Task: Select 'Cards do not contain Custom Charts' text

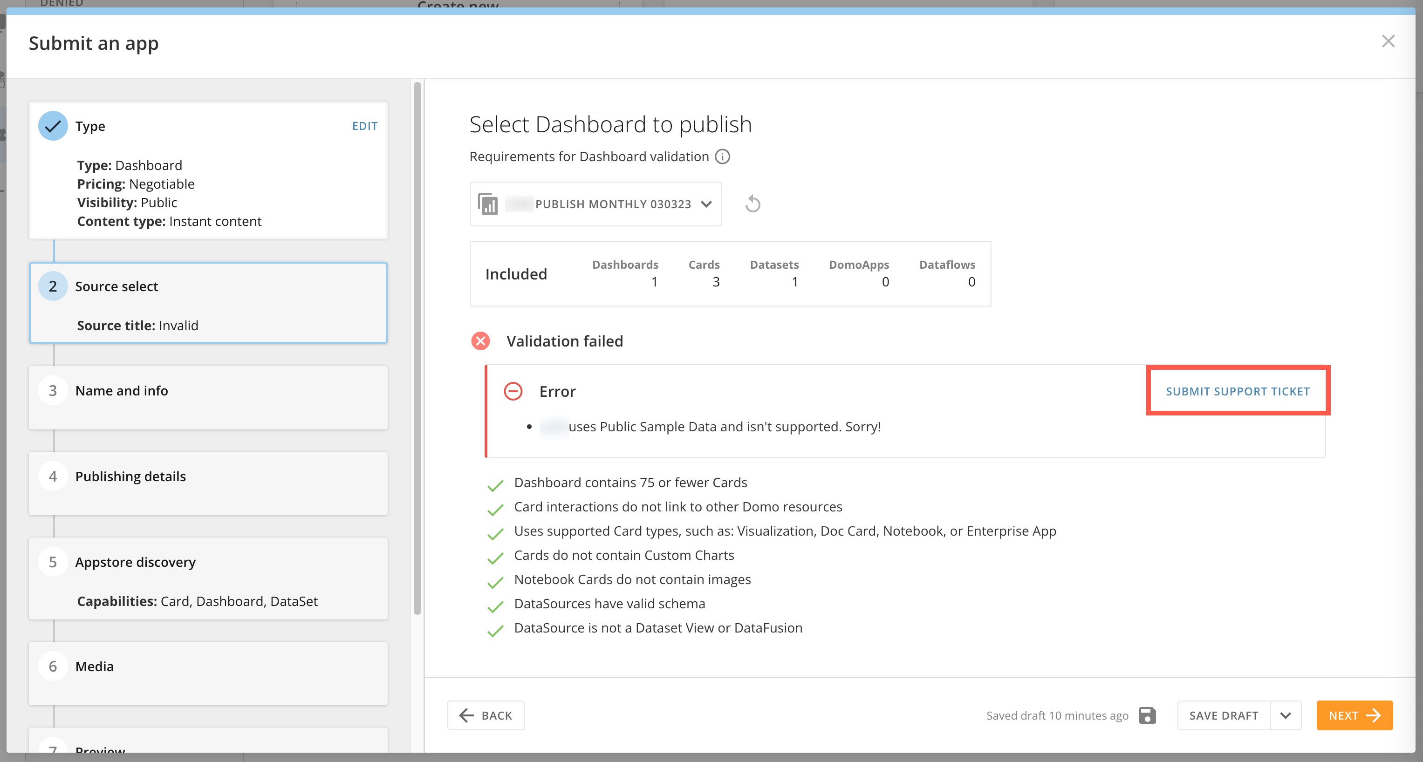Action: [x=623, y=556]
